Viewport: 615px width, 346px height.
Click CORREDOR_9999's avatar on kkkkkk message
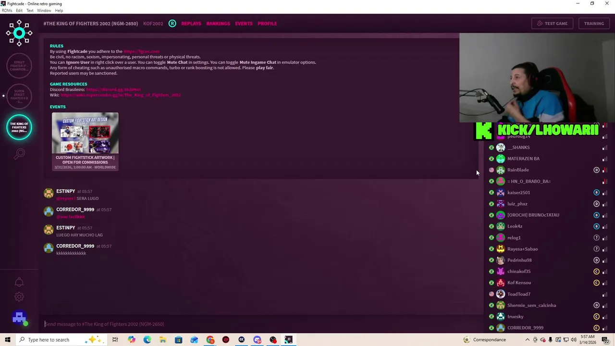49,248
